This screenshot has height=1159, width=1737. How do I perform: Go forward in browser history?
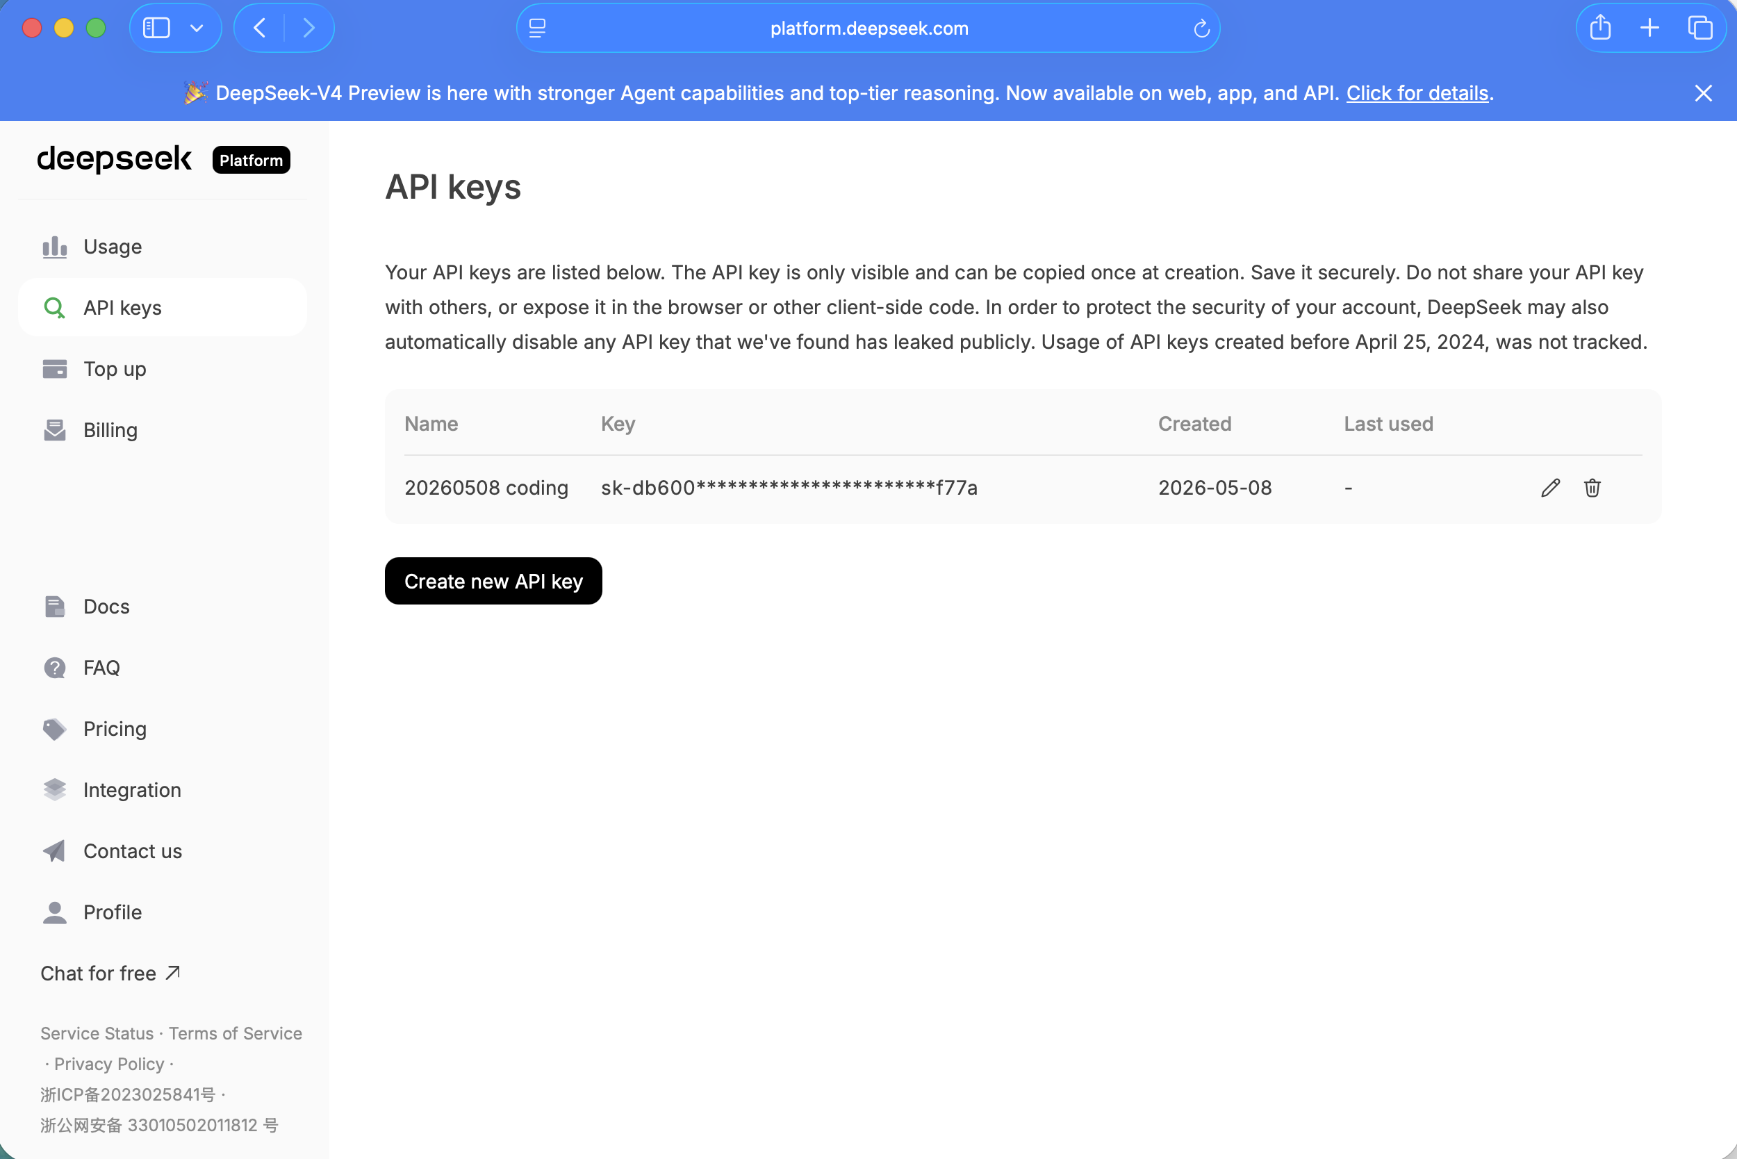coord(309,28)
